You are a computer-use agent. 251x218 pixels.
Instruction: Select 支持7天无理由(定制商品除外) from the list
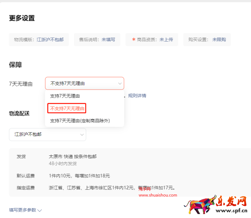click(x=80, y=121)
